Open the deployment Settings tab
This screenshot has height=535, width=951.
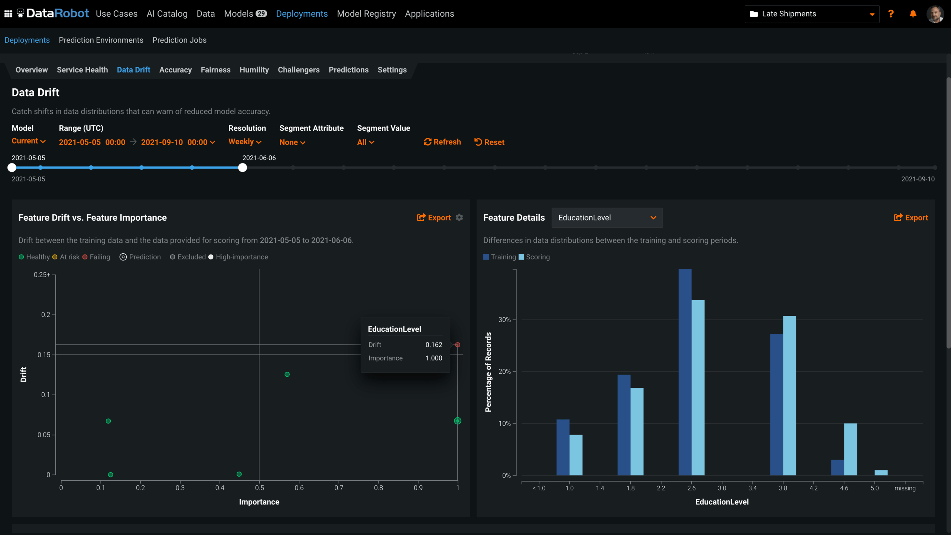click(392, 70)
